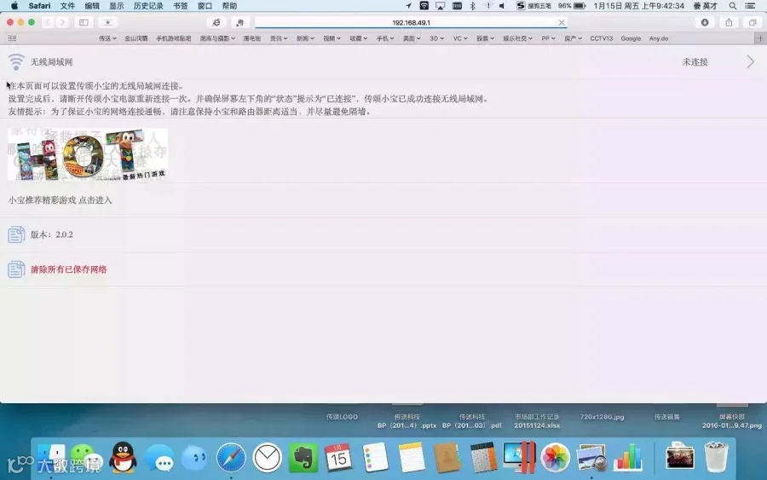
Task: Open the Numbers chart app in Dock
Action: click(x=627, y=458)
